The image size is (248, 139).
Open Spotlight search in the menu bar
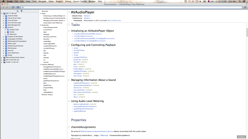240,1
